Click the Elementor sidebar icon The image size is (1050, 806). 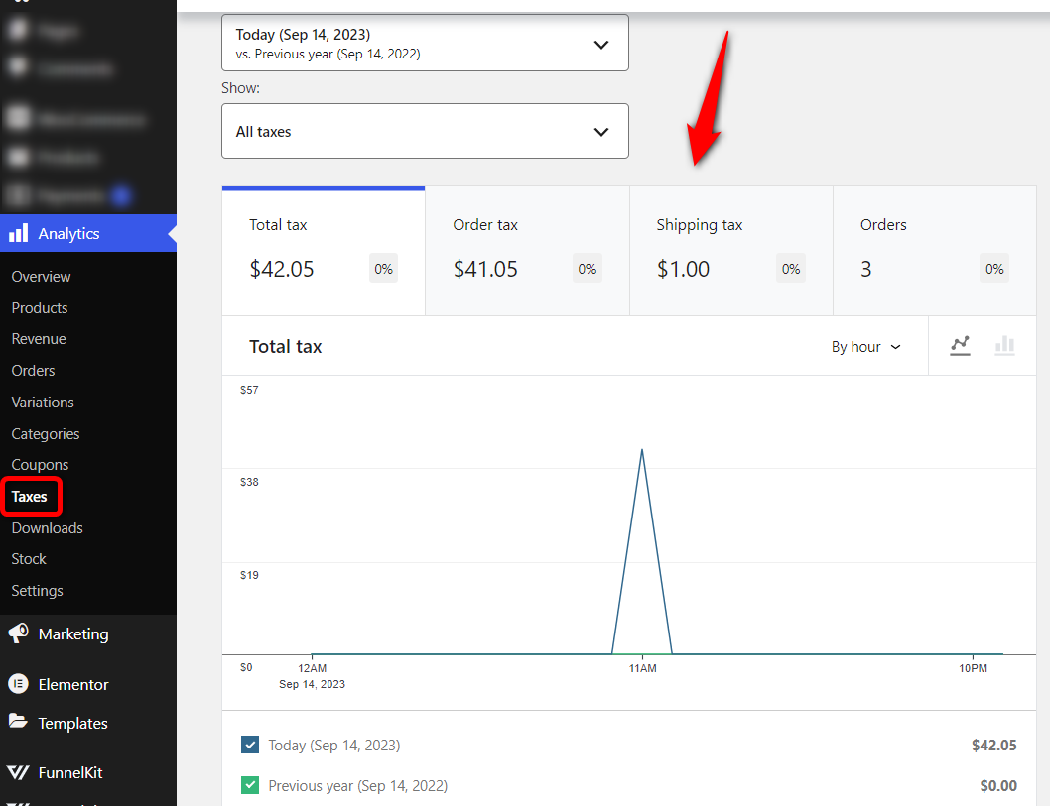(17, 684)
